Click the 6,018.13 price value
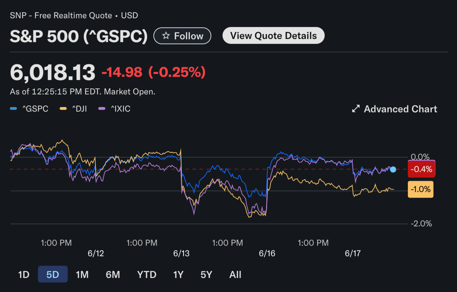This screenshot has width=457, height=292. coord(53,72)
